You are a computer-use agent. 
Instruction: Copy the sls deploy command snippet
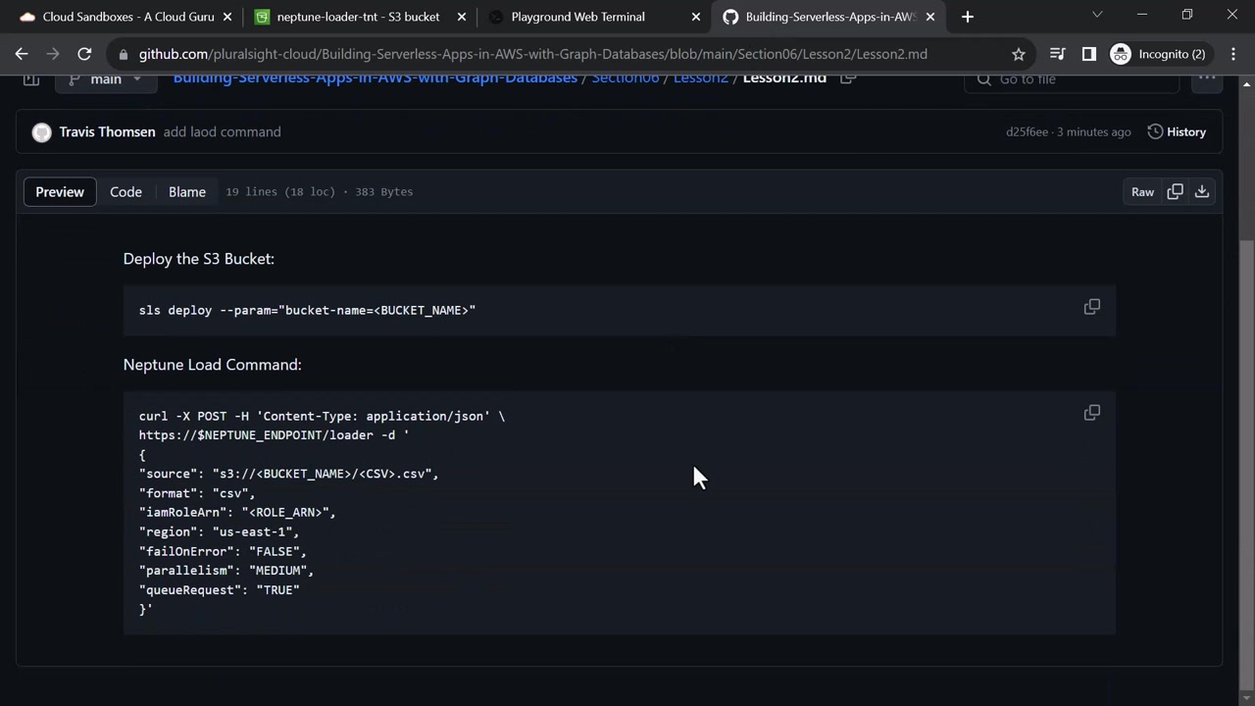point(1091,308)
